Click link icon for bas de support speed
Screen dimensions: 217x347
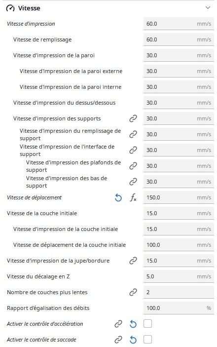coord(133,182)
